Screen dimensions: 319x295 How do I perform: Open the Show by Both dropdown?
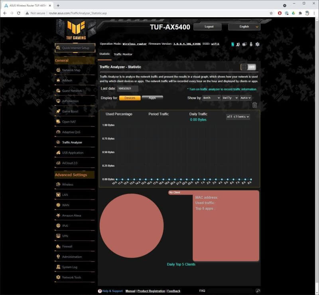click(x=211, y=98)
